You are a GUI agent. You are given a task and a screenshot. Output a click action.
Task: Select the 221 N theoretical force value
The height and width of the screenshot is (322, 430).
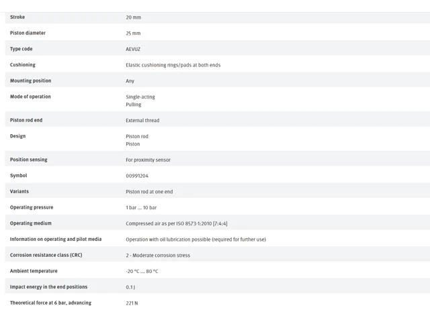132,303
